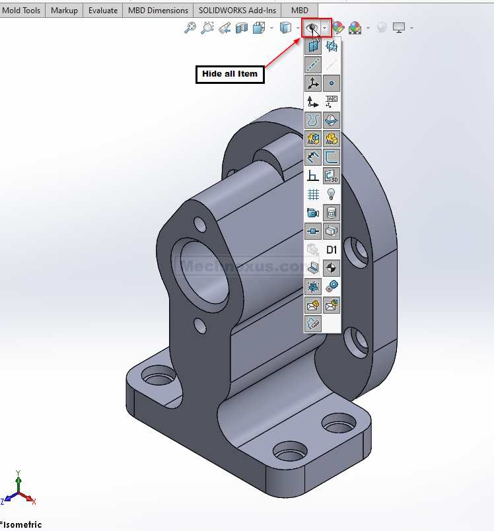Select the Zoom to Area tool
The width and height of the screenshot is (494, 531).
pos(207,28)
